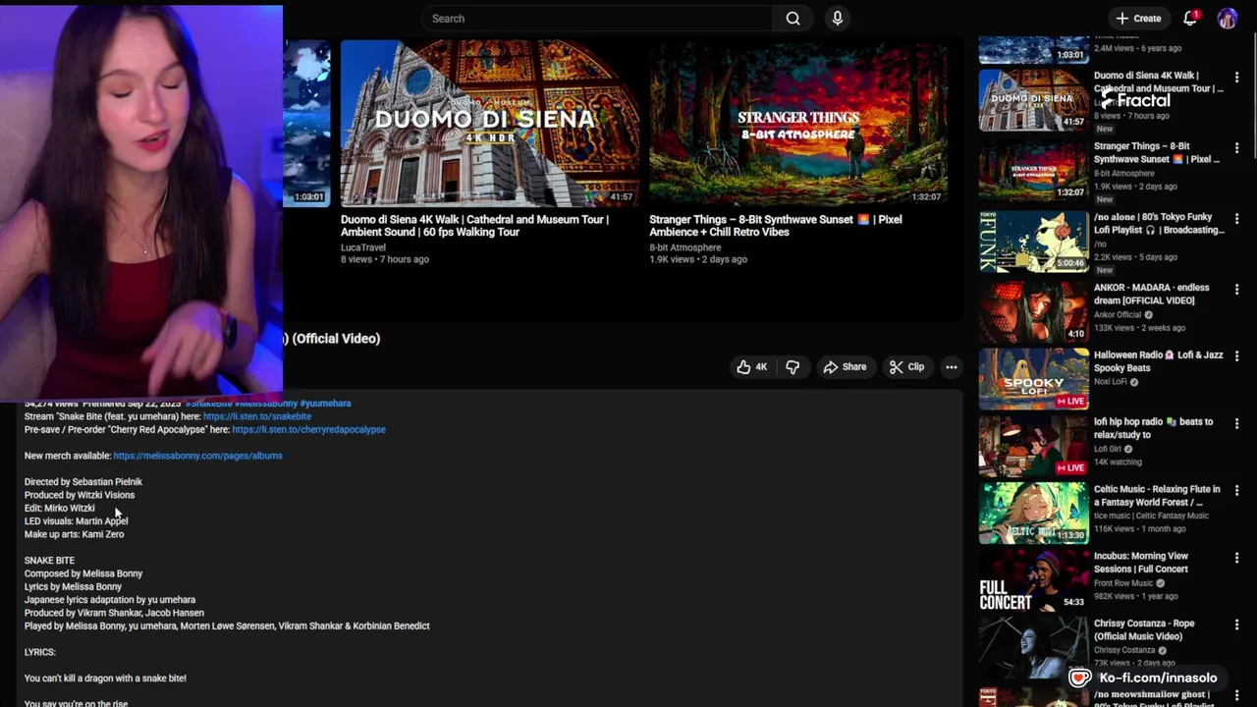Click the #MelissaBonny hashtag
Screen dimensions: 1257x707
(x=265, y=404)
